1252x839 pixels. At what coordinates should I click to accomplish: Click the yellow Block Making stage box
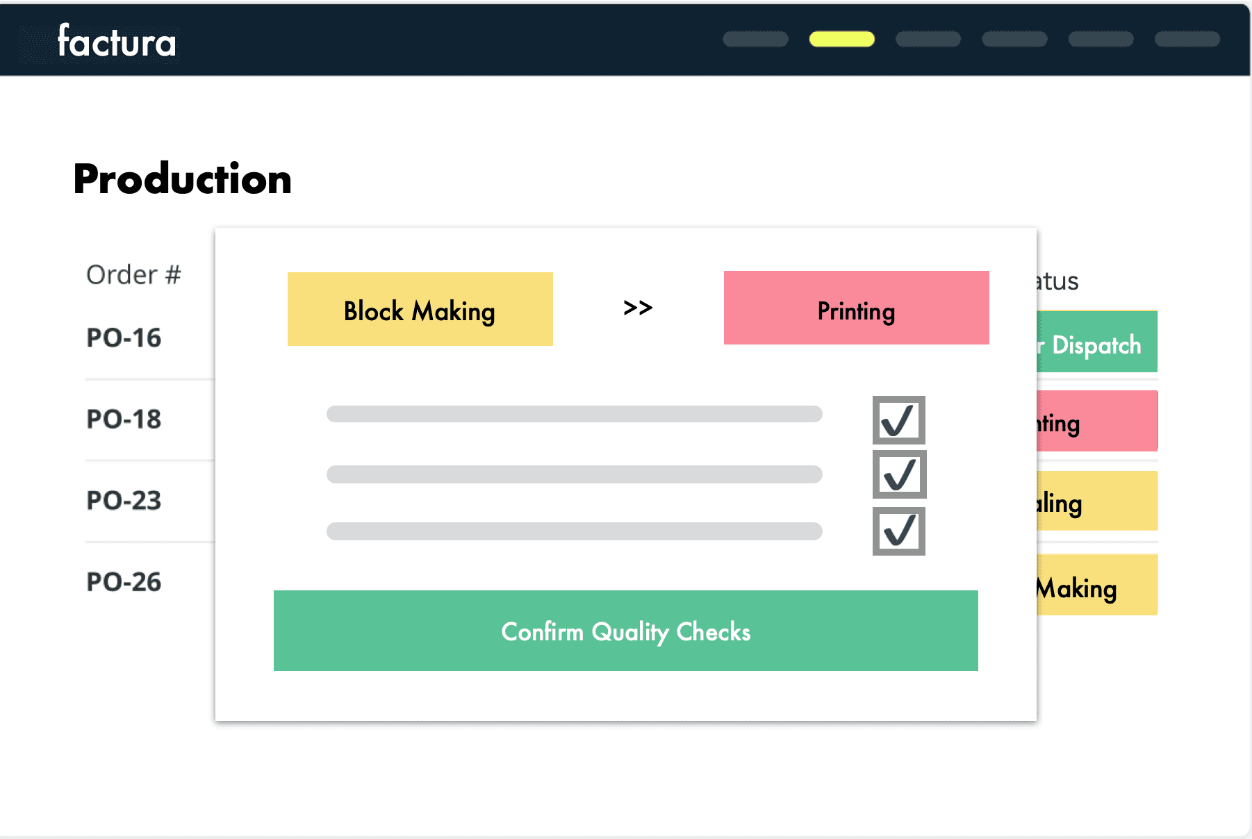tap(420, 309)
